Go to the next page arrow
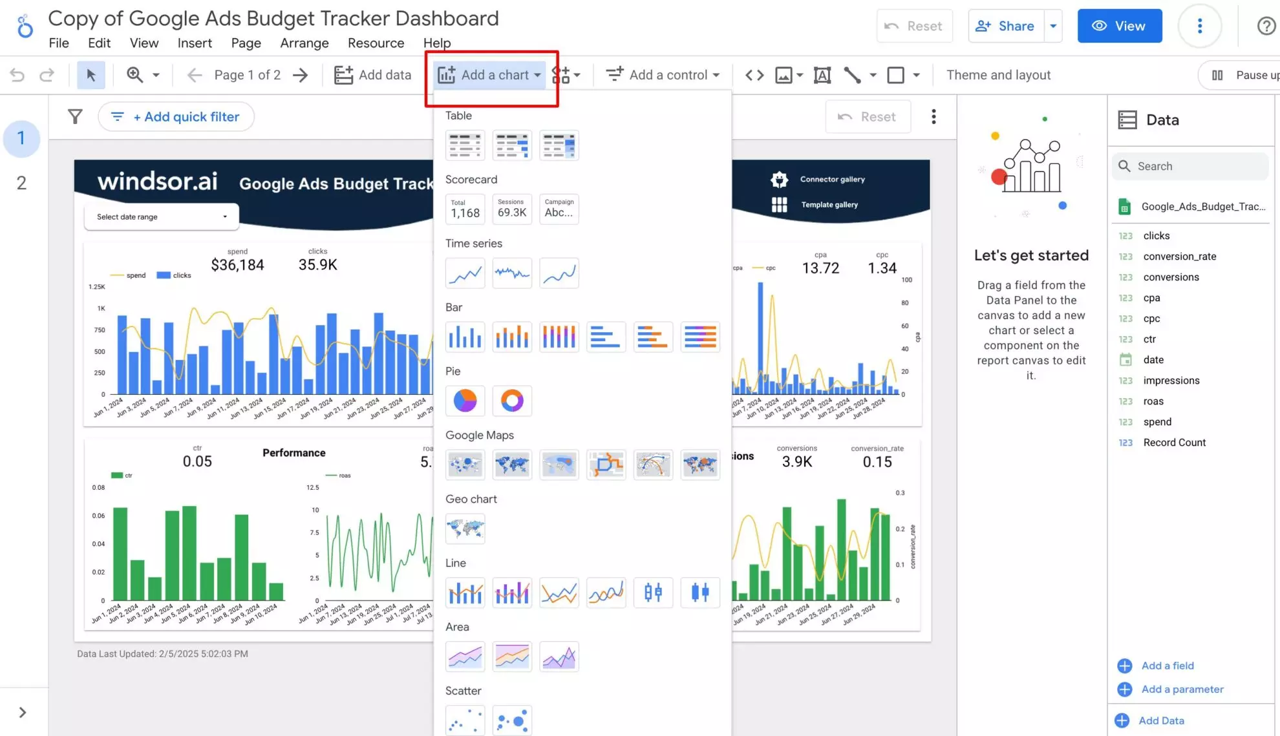This screenshot has width=1280, height=736. pos(300,75)
